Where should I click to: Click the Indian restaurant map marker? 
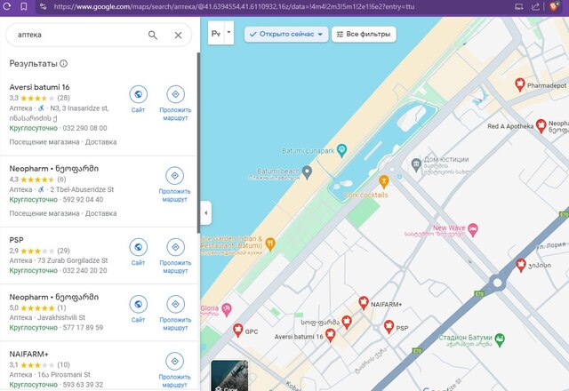270,244
